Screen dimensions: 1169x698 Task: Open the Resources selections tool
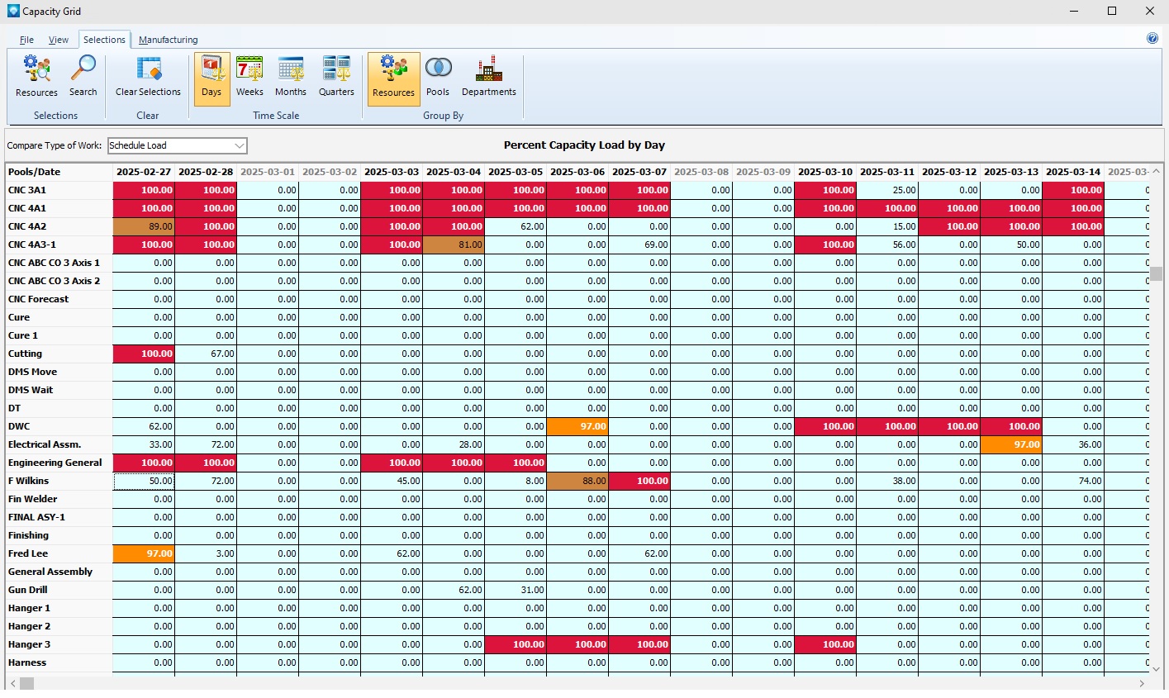coord(36,77)
